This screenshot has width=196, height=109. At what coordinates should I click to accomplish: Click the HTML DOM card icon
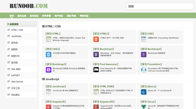[x=96, y=92]
